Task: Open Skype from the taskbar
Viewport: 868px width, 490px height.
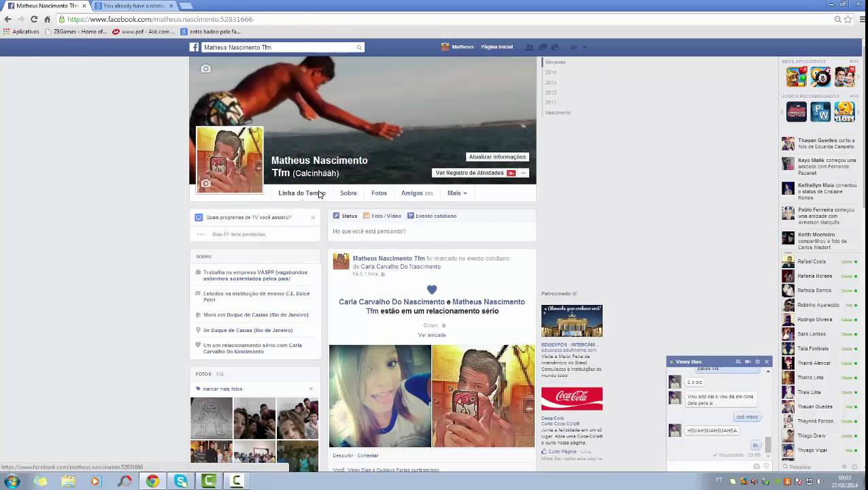Action: coord(181,481)
